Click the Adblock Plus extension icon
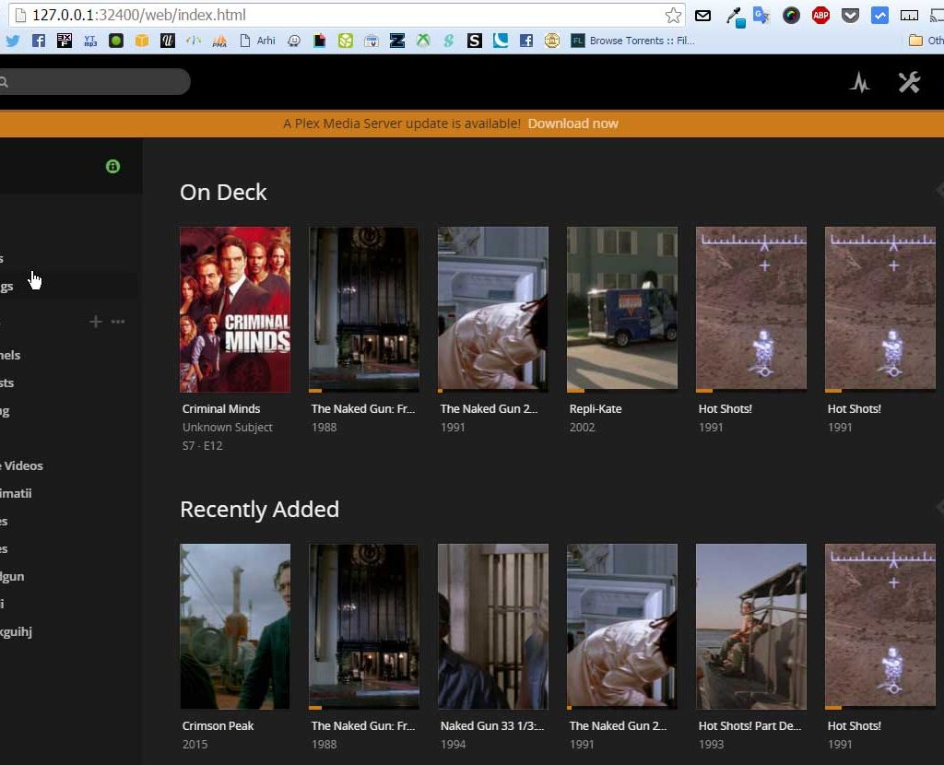 820,15
